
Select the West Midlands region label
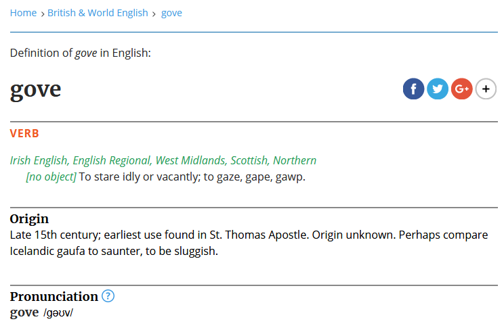point(190,160)
